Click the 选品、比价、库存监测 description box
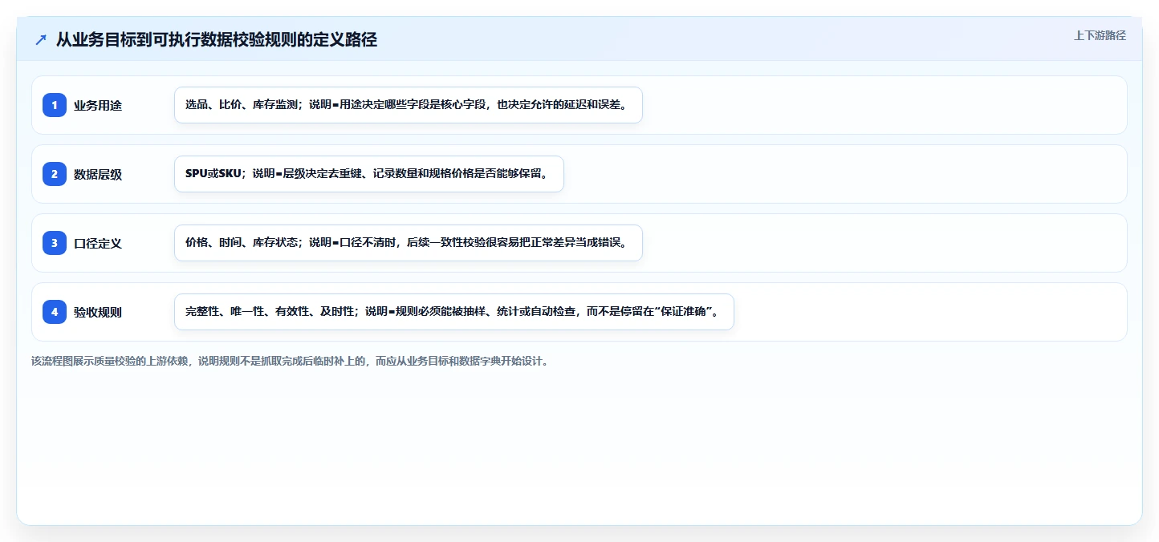This screenshot has width=1159, height=542. pos(409,105)
